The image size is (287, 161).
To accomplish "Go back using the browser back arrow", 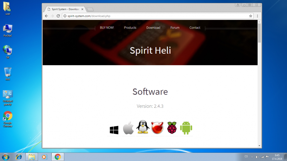I will click(47, 16).
